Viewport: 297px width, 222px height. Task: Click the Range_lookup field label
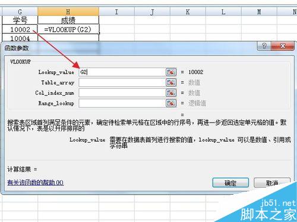point(56,103)
